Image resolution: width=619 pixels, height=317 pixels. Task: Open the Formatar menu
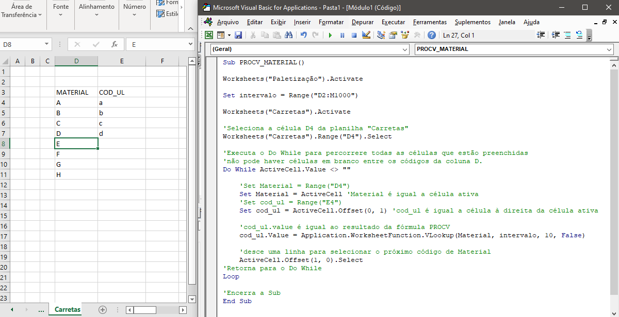coord(331,22)
